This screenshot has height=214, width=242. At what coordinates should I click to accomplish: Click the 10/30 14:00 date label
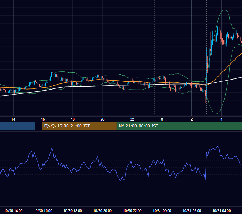13,210
